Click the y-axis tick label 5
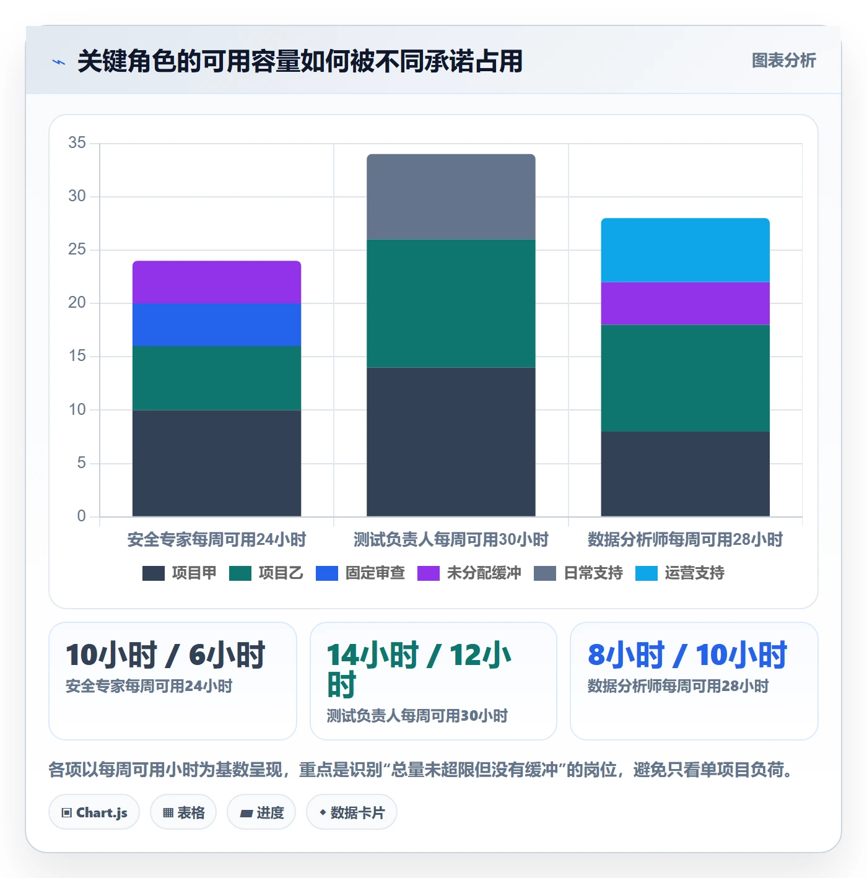This screenshot has width=867, height=878. (x=81, y=463)
